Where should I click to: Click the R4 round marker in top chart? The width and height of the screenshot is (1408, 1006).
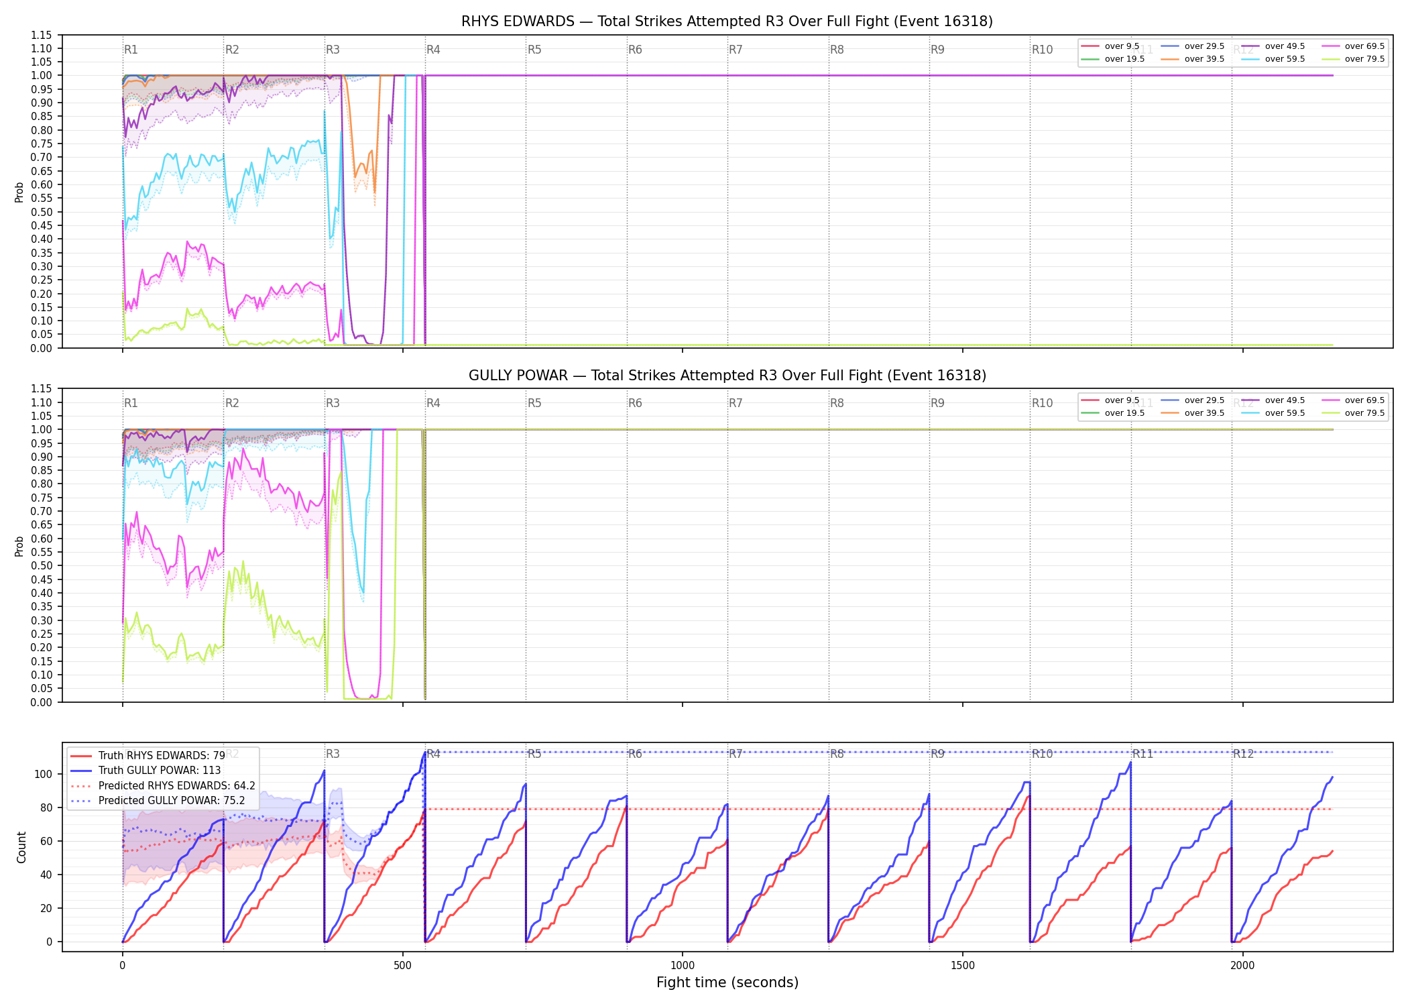pos(433,50)
